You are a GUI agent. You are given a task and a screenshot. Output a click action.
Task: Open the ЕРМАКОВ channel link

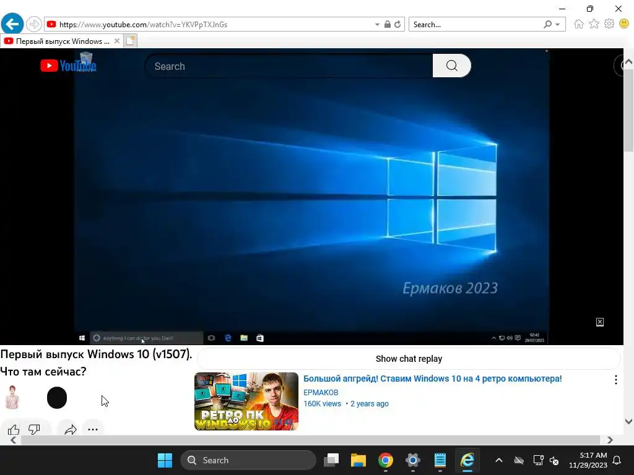(x=321, y=392)
